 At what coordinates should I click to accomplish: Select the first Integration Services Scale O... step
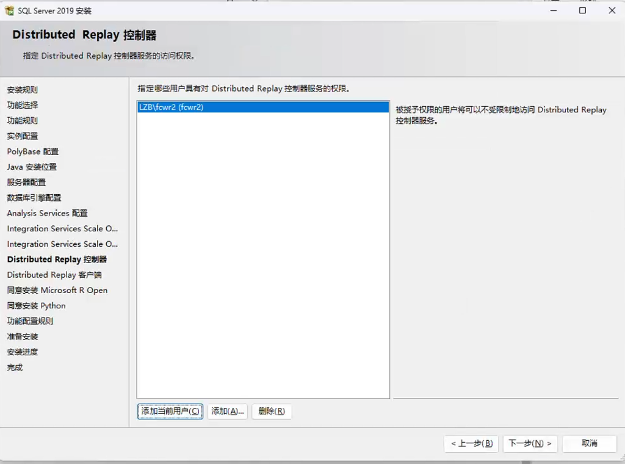coord(62,228)
